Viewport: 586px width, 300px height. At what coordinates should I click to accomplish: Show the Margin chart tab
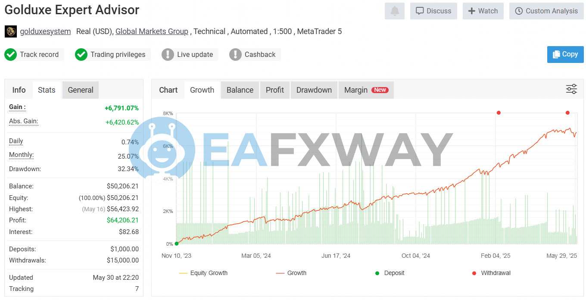pos(366,90)
